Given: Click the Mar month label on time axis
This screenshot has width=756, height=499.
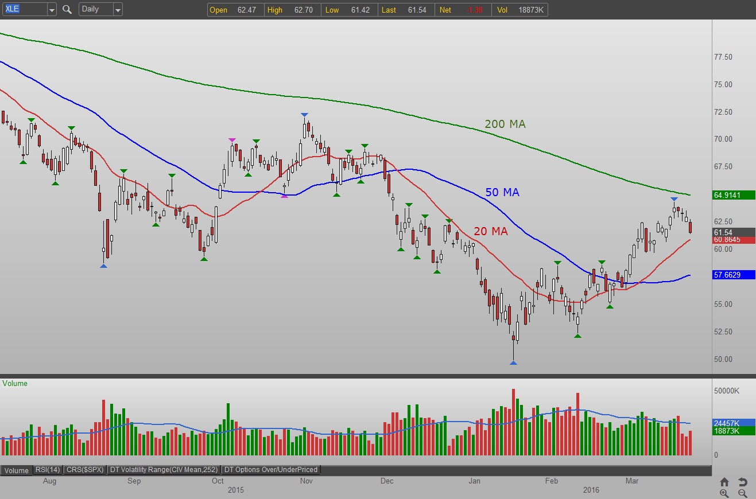Looking at the screenshot, I should [x=632, y=481].
